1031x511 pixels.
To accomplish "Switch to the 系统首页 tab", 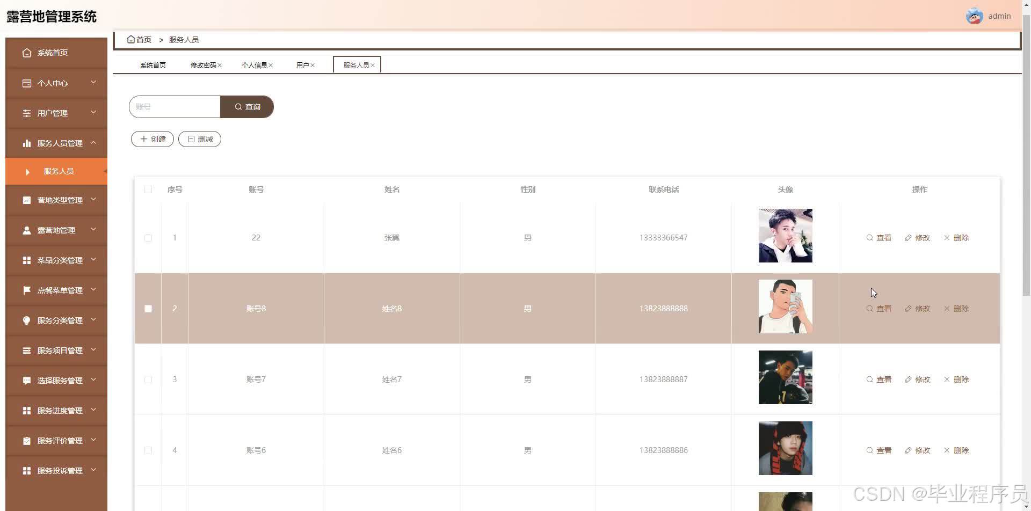I will tap(153, 65).
